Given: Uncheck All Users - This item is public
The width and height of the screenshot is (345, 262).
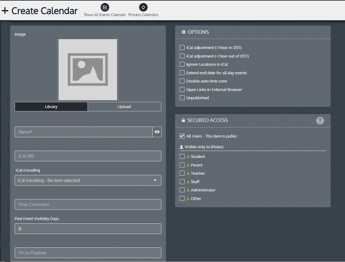Looking at the screenshot, I should [x=182, y=136].
